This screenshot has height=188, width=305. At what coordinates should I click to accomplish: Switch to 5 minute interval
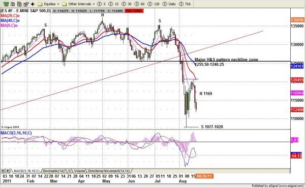101,4
